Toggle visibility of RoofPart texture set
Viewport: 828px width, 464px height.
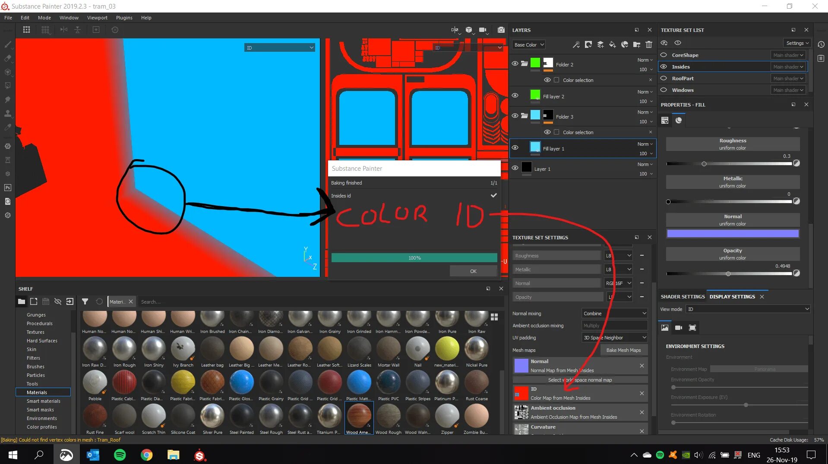664,78
